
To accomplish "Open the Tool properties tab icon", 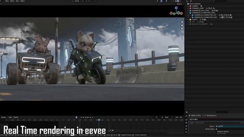I will pos(186,116).
